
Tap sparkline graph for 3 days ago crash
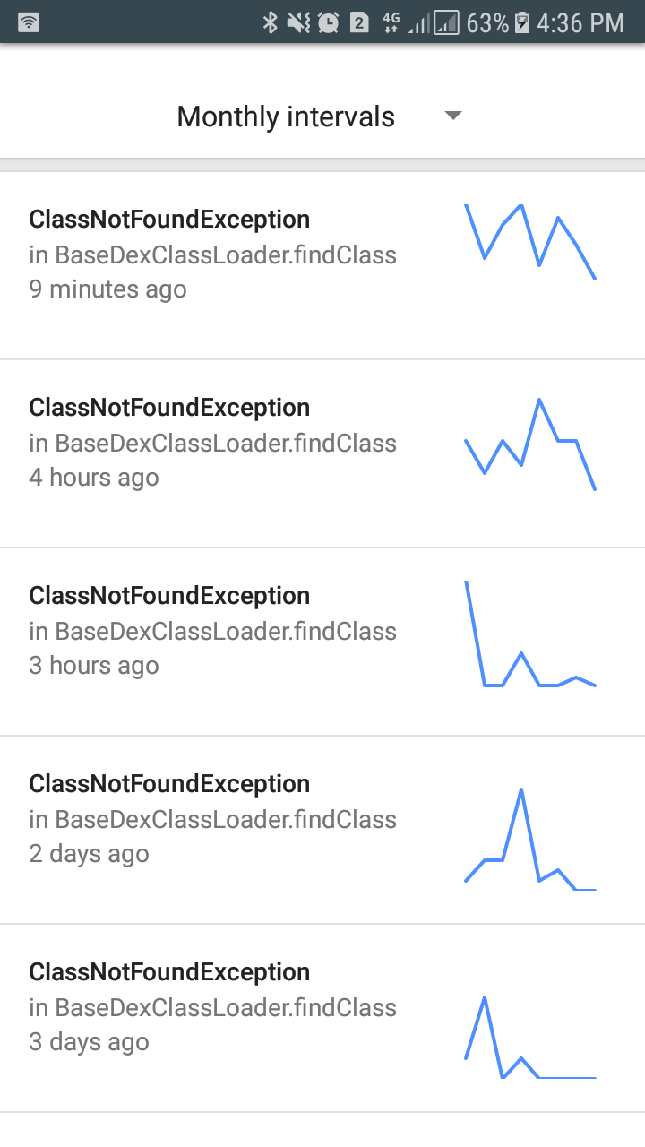(530, 1038)
